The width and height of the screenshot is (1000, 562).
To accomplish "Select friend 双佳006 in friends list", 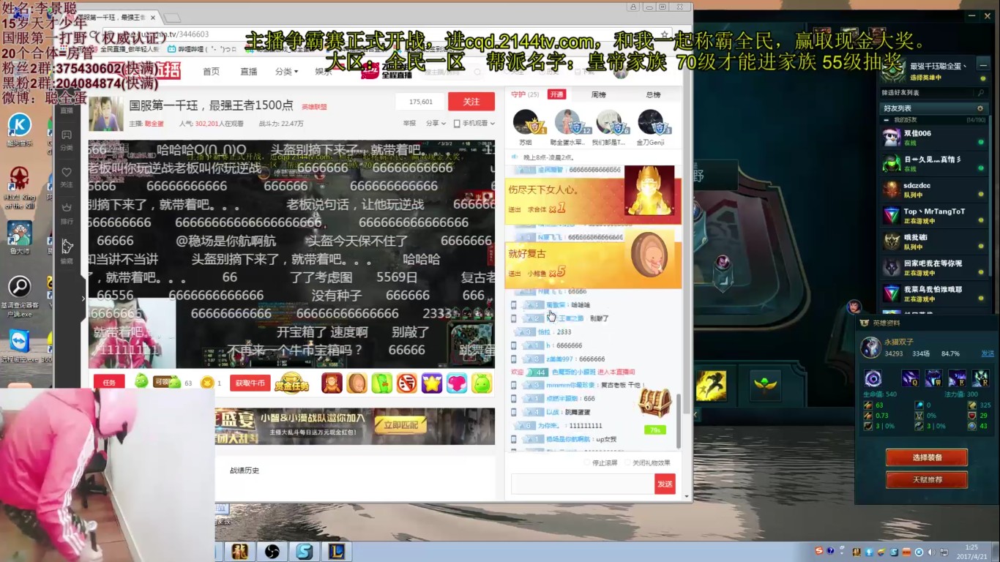I will coord(933,138).
